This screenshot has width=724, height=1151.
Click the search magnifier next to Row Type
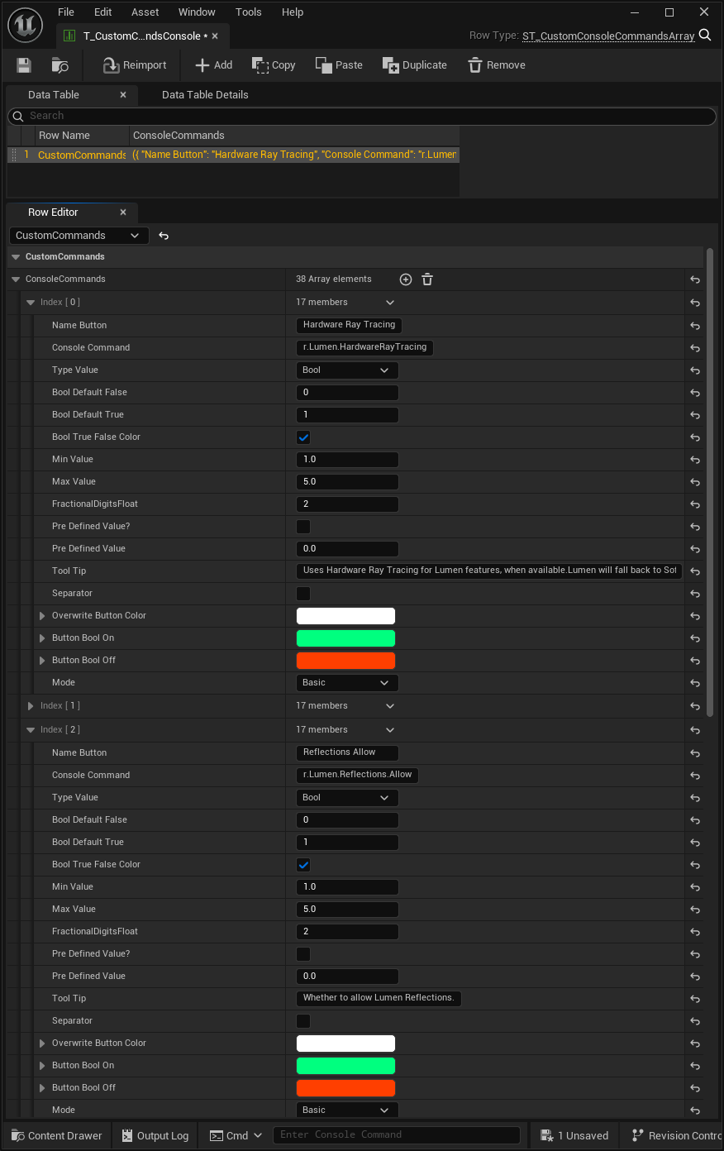point(705,35)
